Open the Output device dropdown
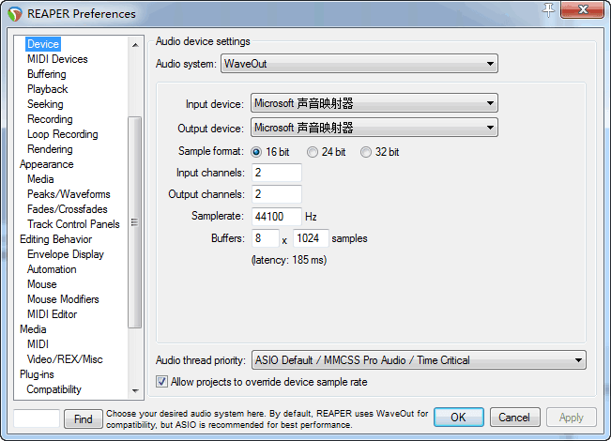 click(x=374, y=128)
